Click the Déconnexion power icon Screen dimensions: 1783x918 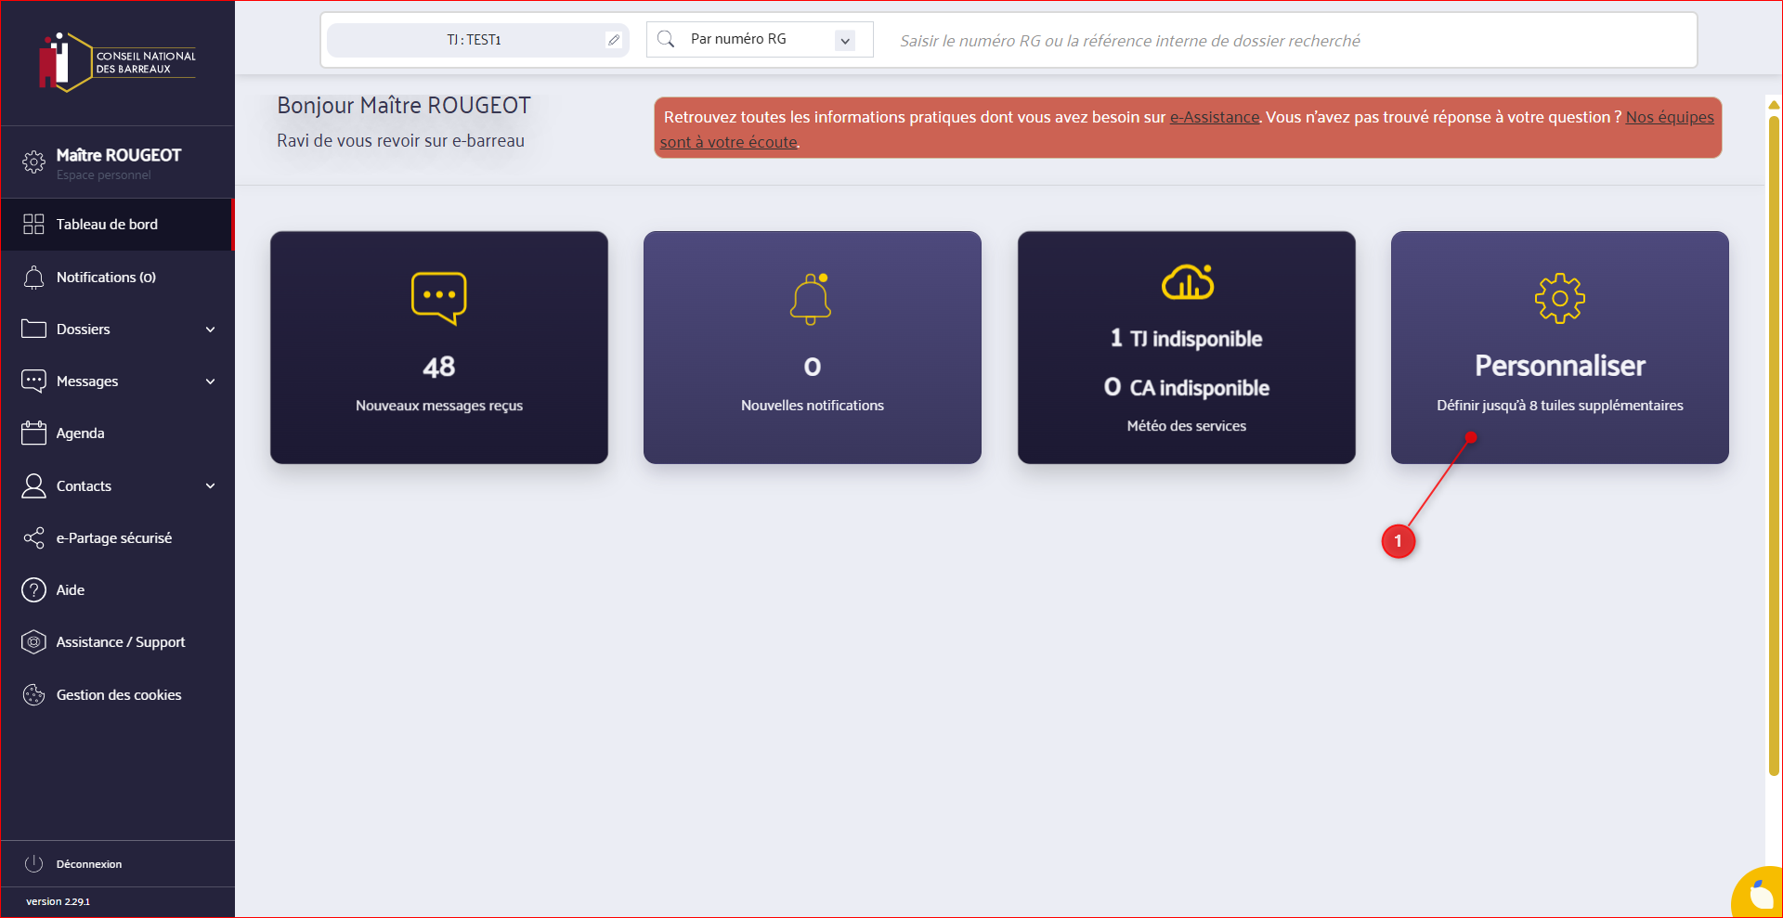click(34, 863)
